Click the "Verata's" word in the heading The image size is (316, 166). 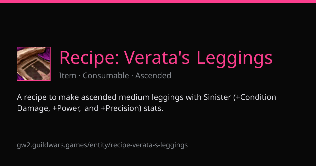pos(157,58)
